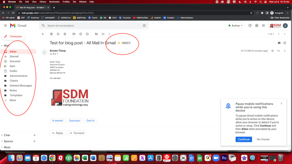Open the Templates label
This screenshot has height=164, width=292.
point(16,95)
